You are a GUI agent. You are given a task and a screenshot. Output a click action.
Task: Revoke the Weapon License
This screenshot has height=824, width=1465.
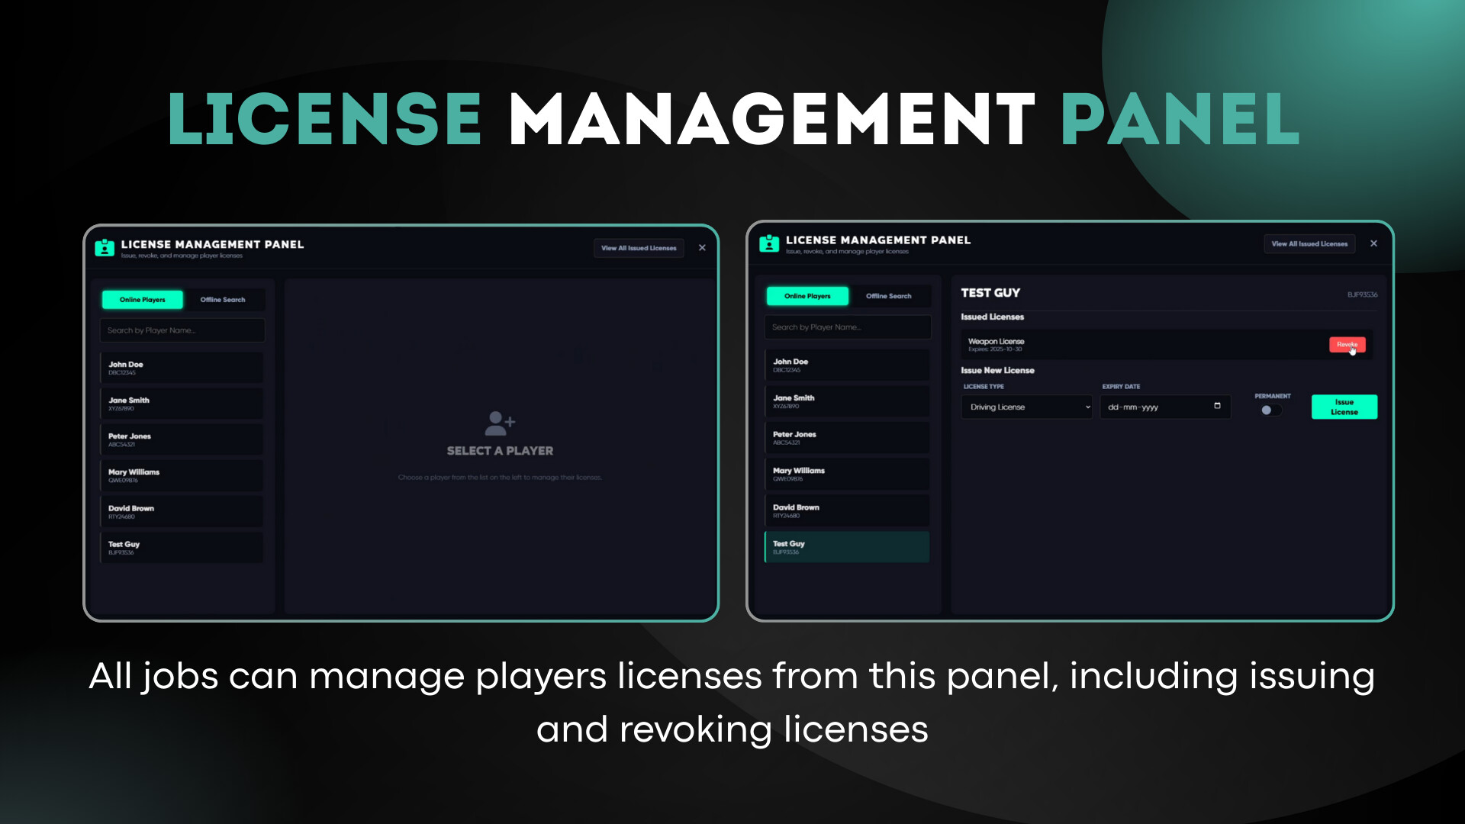1347,345
